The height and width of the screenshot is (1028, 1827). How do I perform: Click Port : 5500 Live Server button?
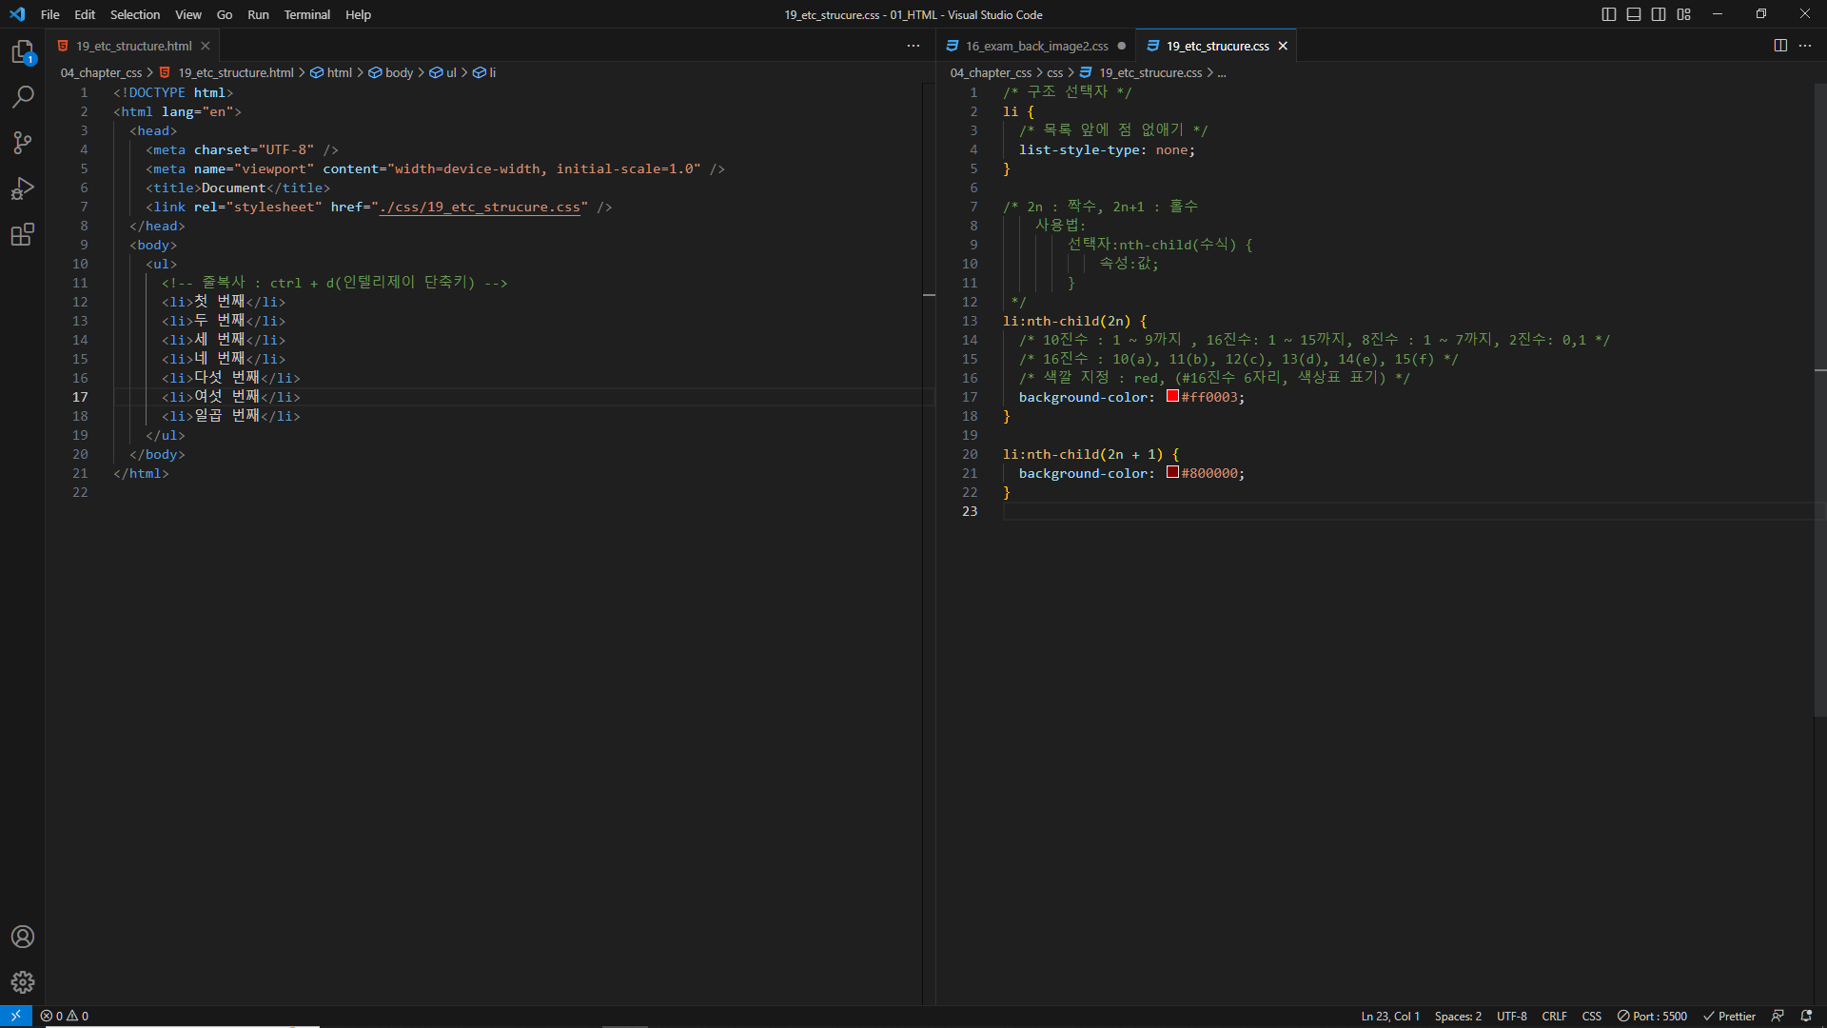tap(1652, 1016)
